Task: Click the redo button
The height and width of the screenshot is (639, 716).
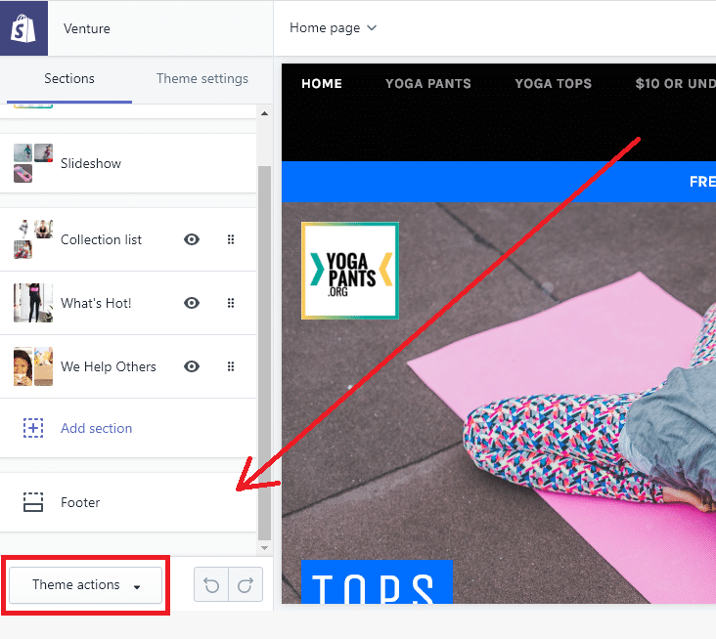Action: coord(246,584)
